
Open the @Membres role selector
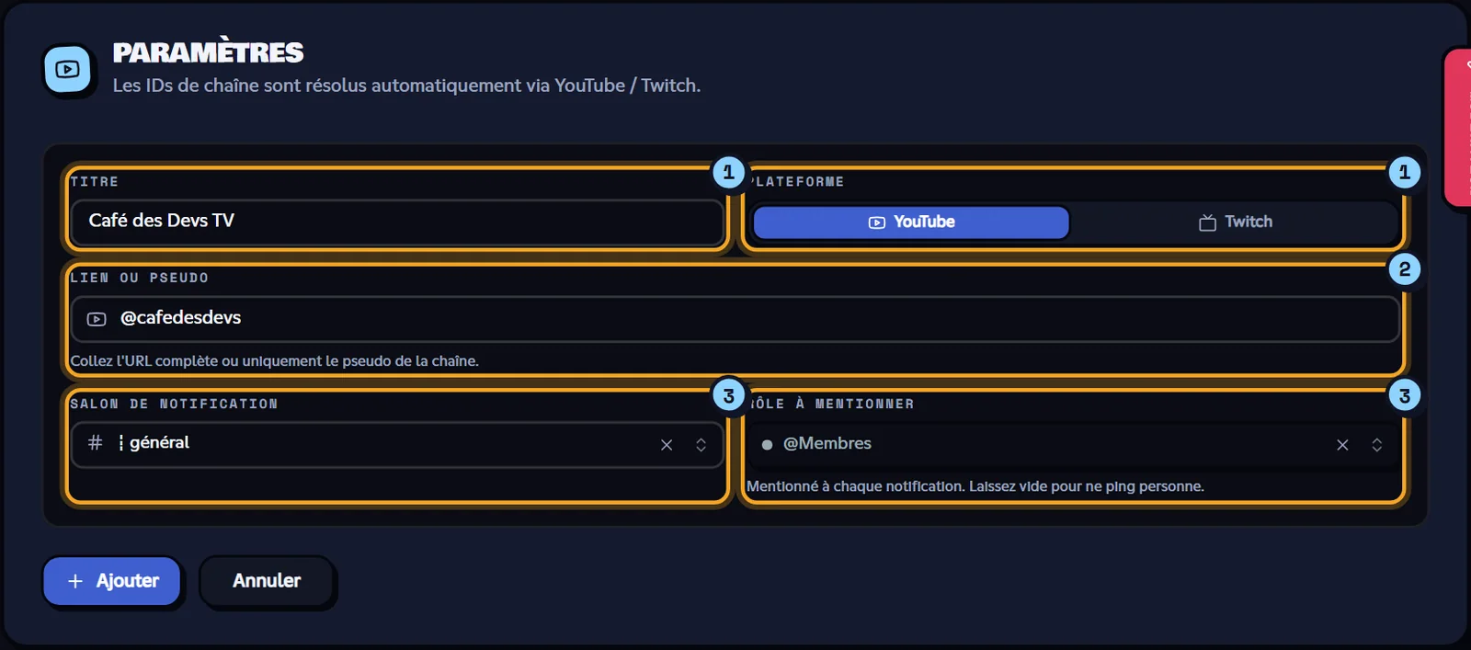[1074, 444]
